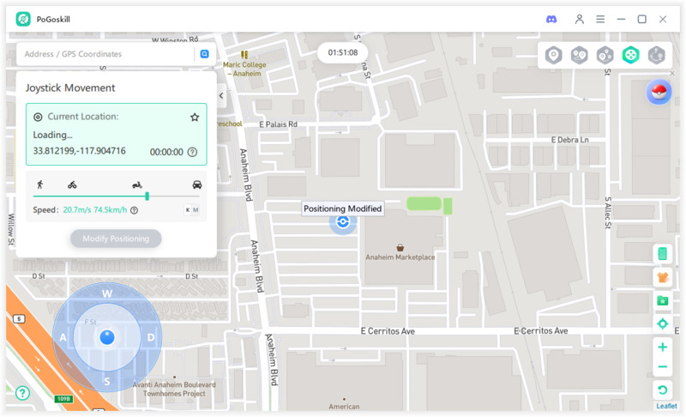
Task: Open the Discord community icon
Action: [551, 19]
